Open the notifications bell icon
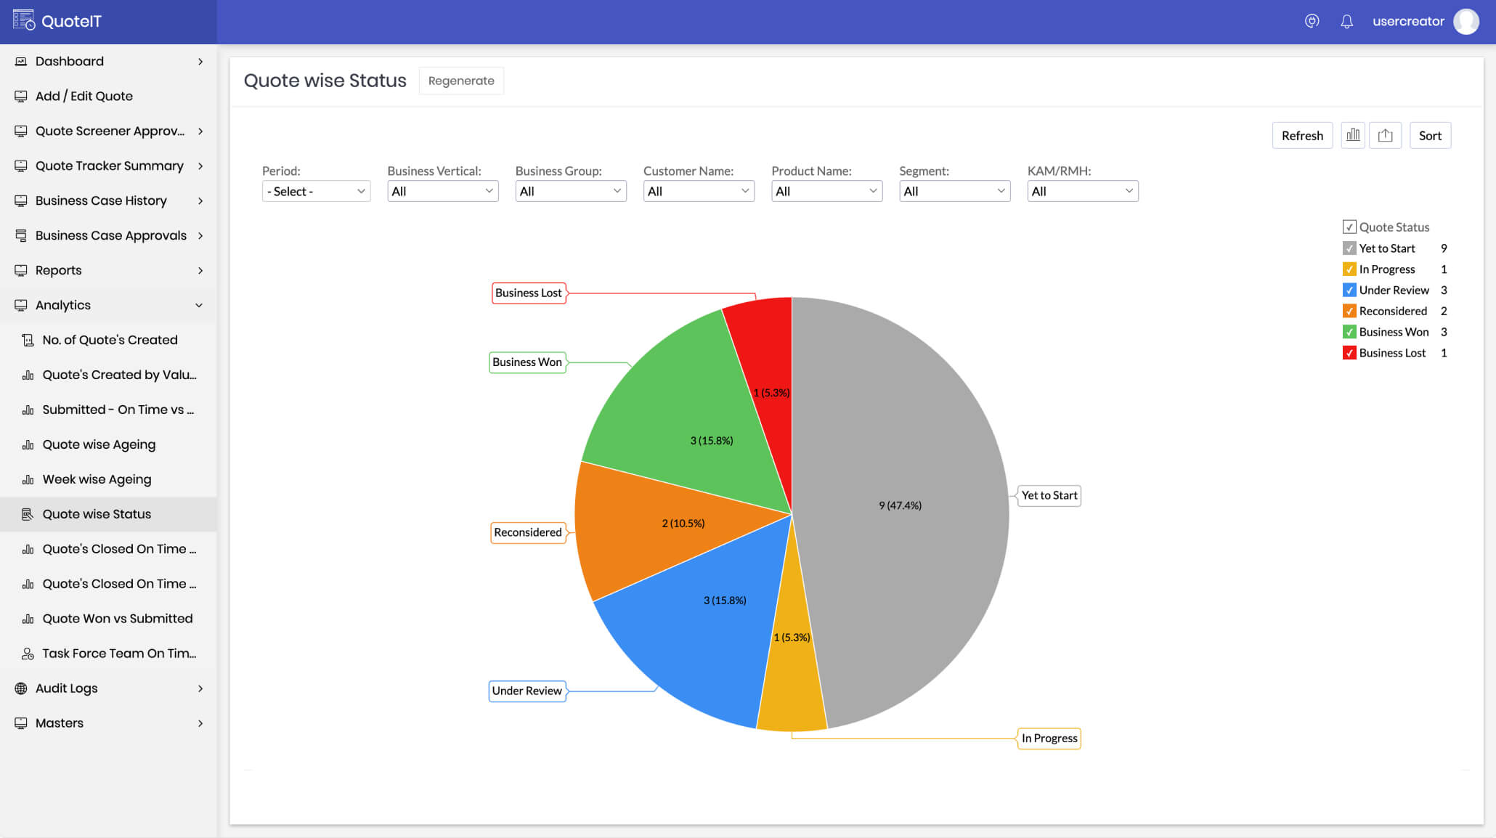Screen dimensions: 1496x838 tap(1346, 22)
